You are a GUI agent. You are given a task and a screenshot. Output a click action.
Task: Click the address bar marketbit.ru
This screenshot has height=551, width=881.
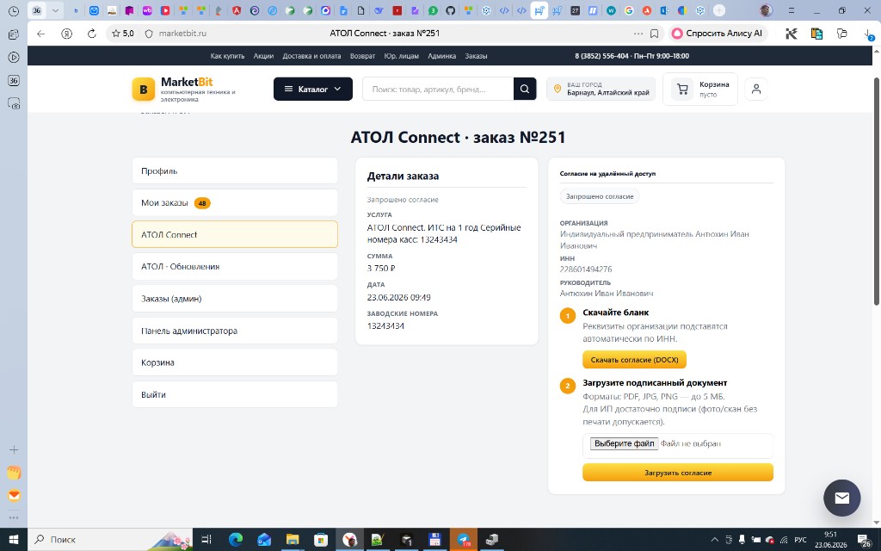[182, 34]
